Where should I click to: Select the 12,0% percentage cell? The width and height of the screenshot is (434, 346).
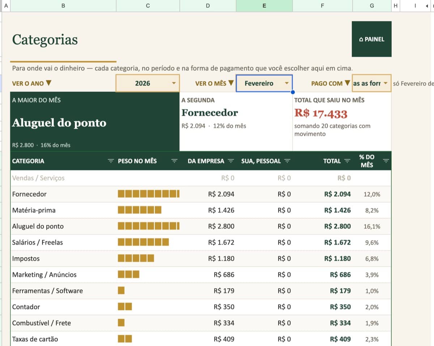[x=372, y=195]
